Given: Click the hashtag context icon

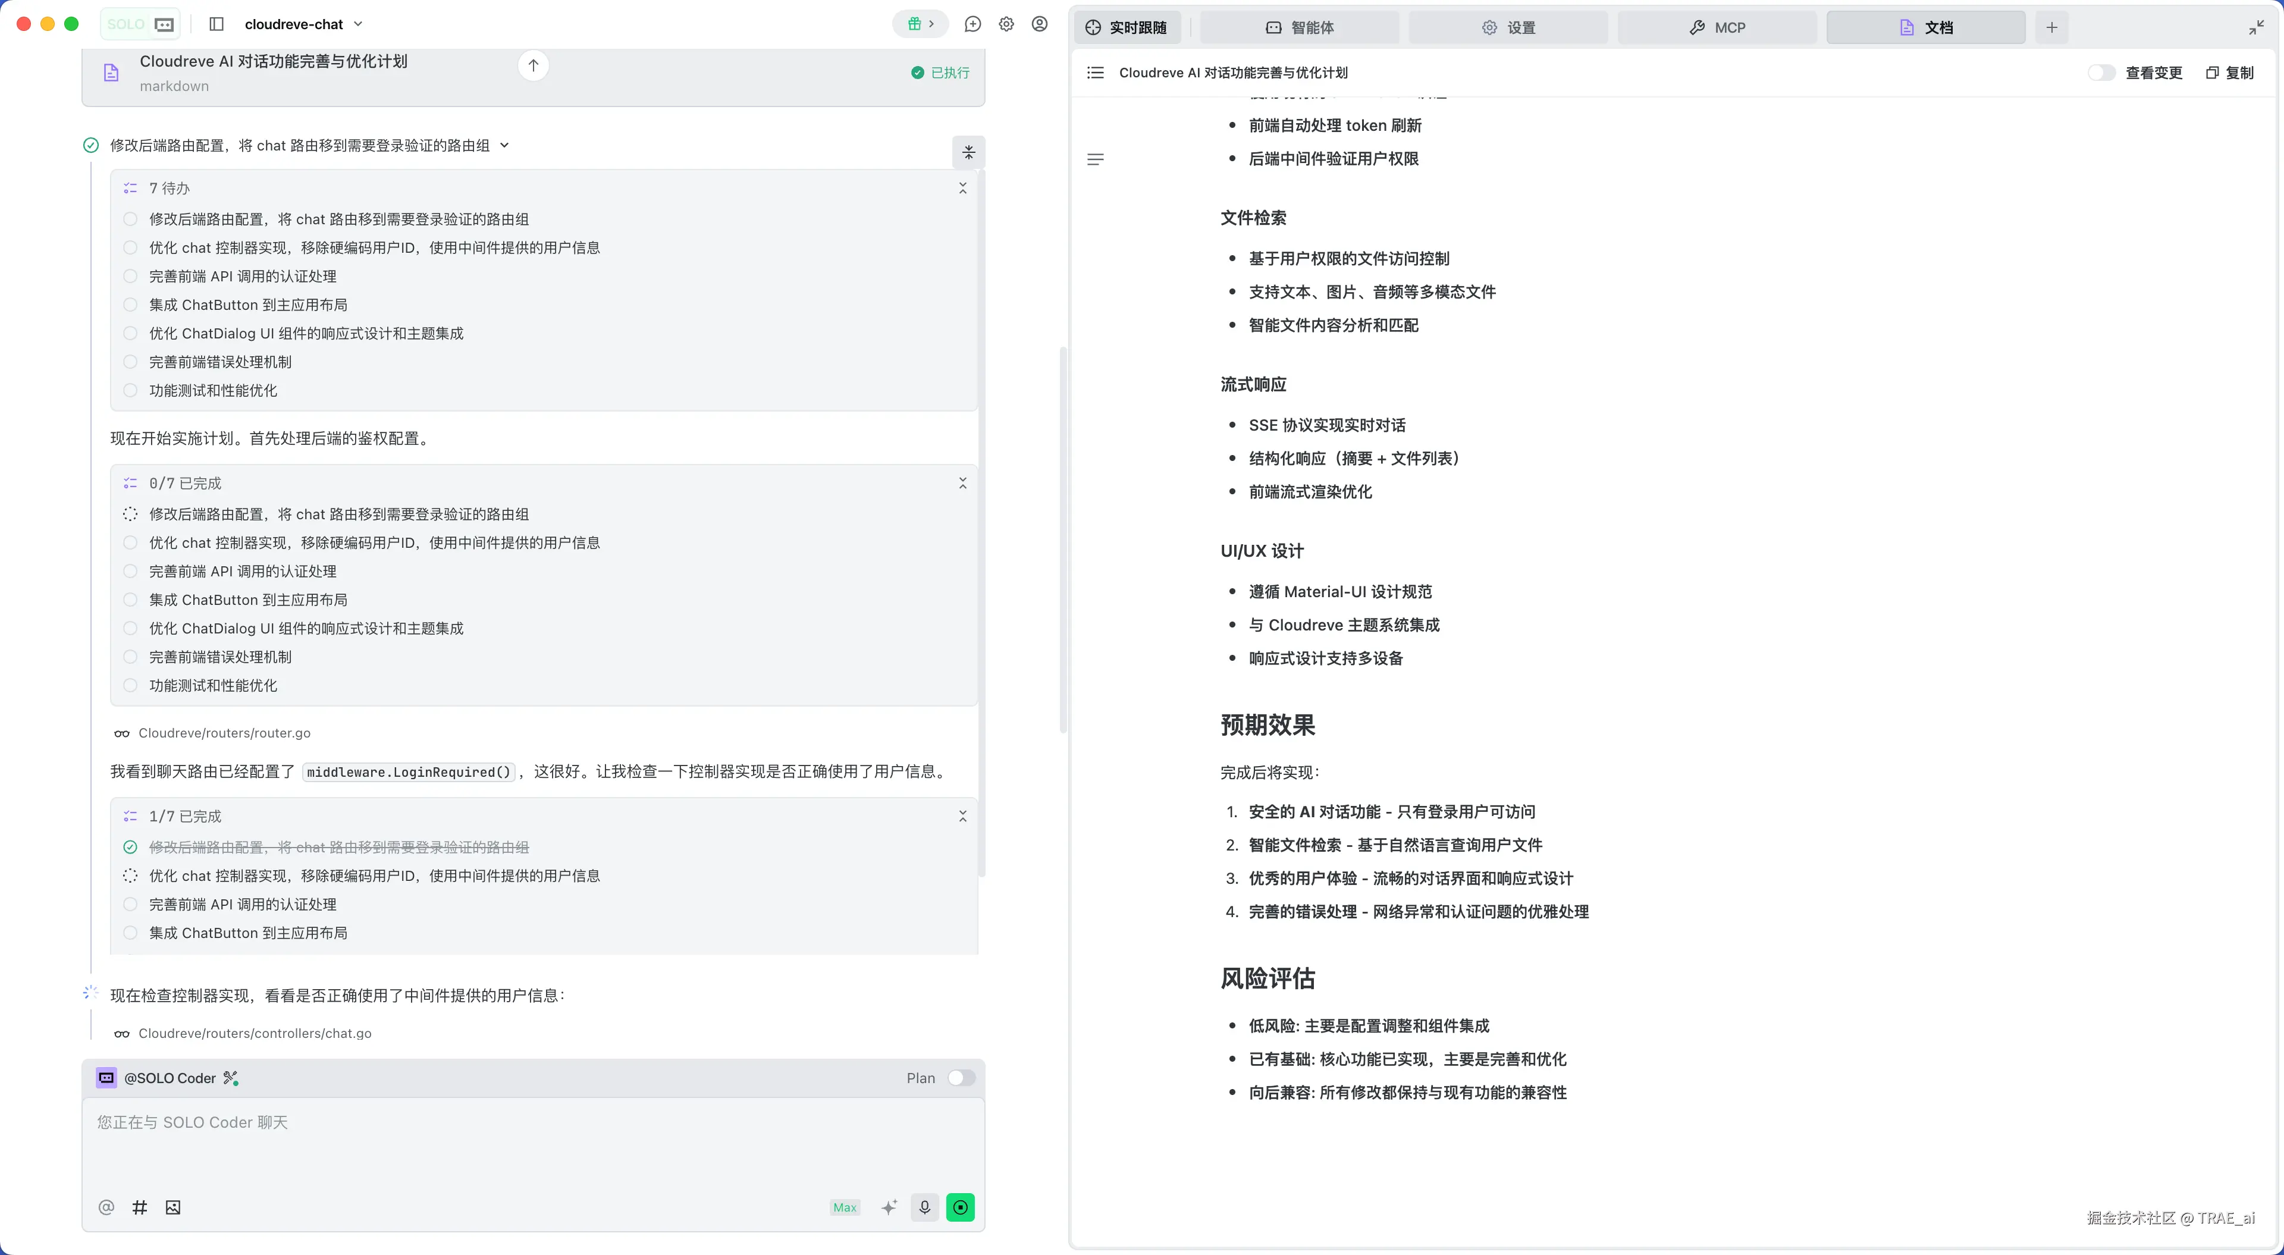Looking at the screenshot, I should coord(139,1207).
